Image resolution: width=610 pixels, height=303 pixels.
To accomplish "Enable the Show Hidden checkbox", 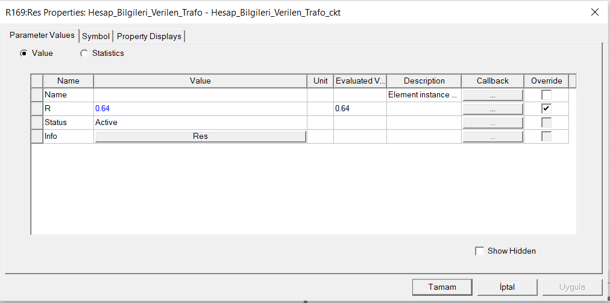I will [480, 251].
